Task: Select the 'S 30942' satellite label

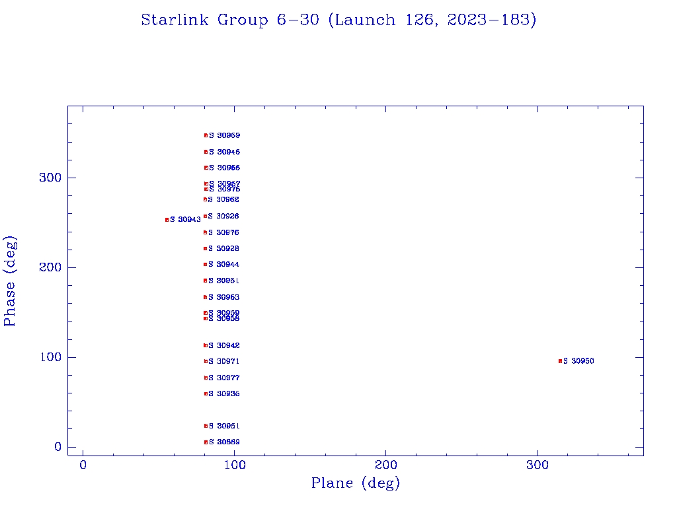Action: click(224, 345)
